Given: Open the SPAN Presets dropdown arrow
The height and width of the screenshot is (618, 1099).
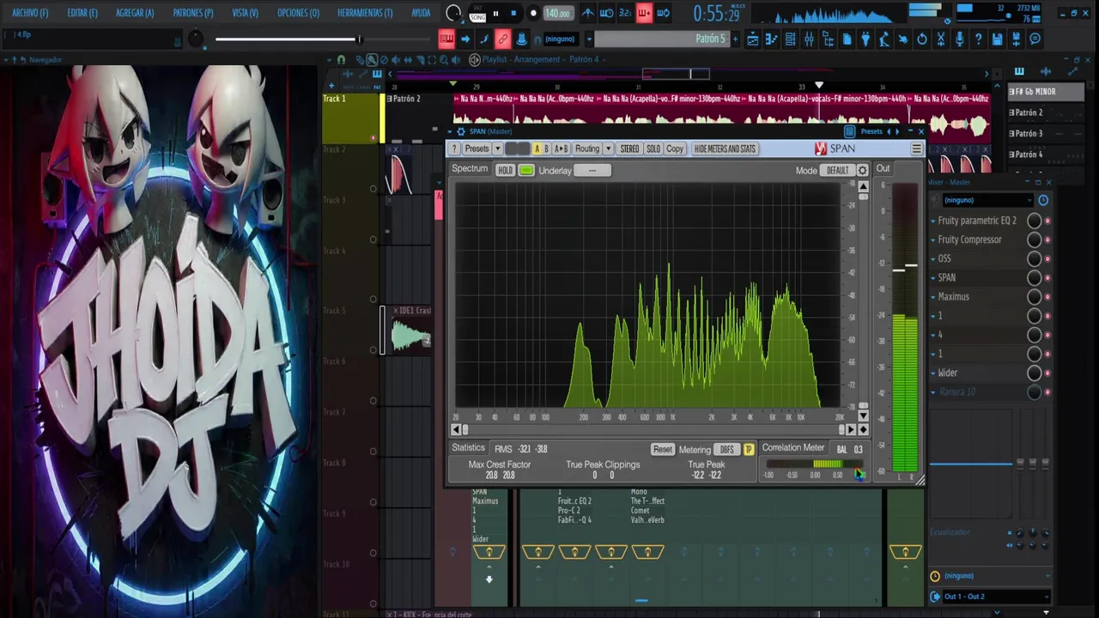Looking at the screenshot, I should (498, 148).
